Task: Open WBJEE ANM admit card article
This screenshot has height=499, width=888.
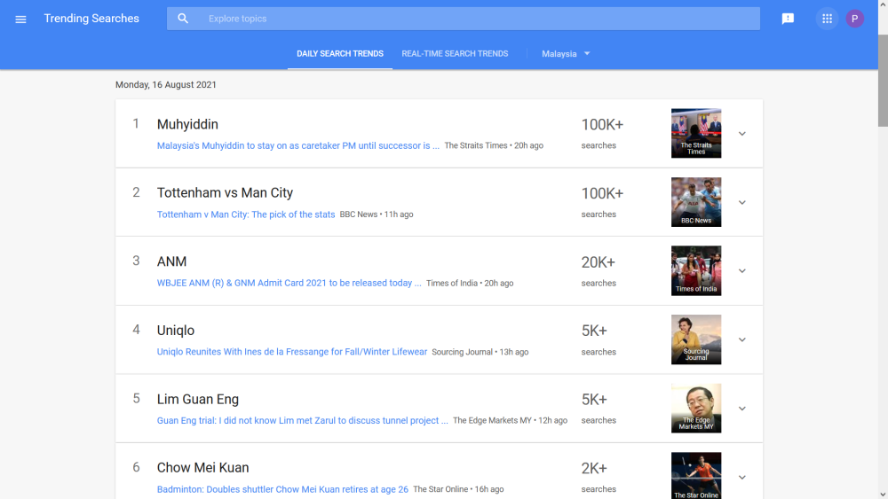Action: click(x=289, y=283)
